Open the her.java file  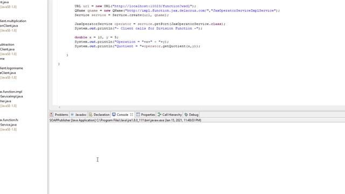[5, 101]
